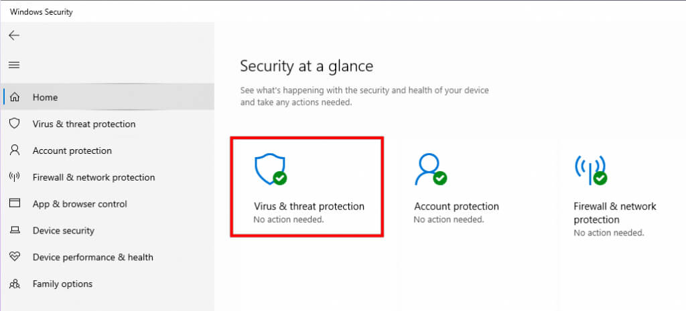Open the hamburger navigation menu

pyautogui.click(x=14, y=65)
